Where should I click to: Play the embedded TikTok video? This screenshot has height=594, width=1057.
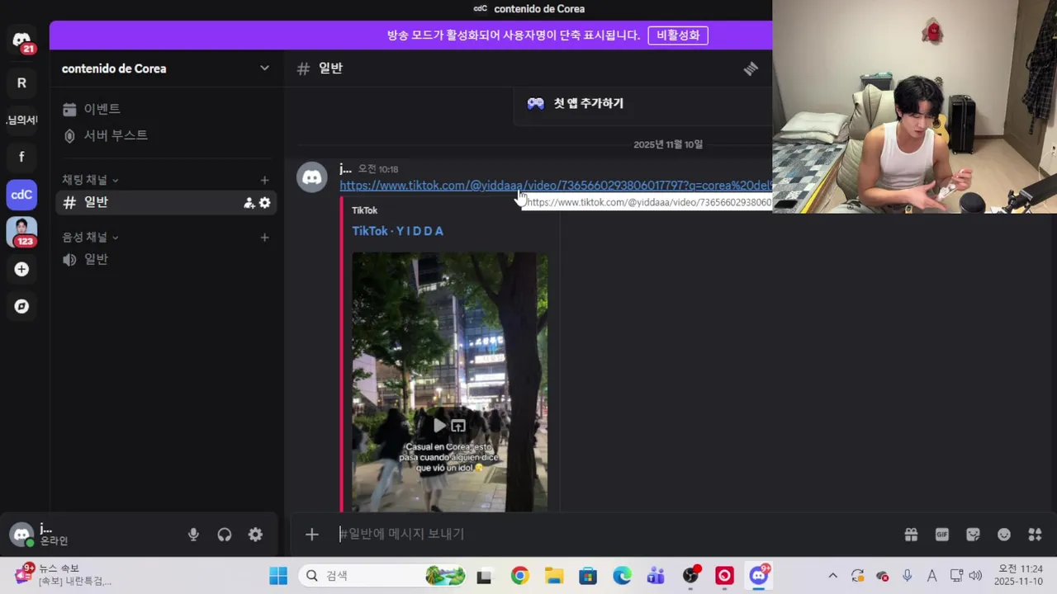(440, 426)
